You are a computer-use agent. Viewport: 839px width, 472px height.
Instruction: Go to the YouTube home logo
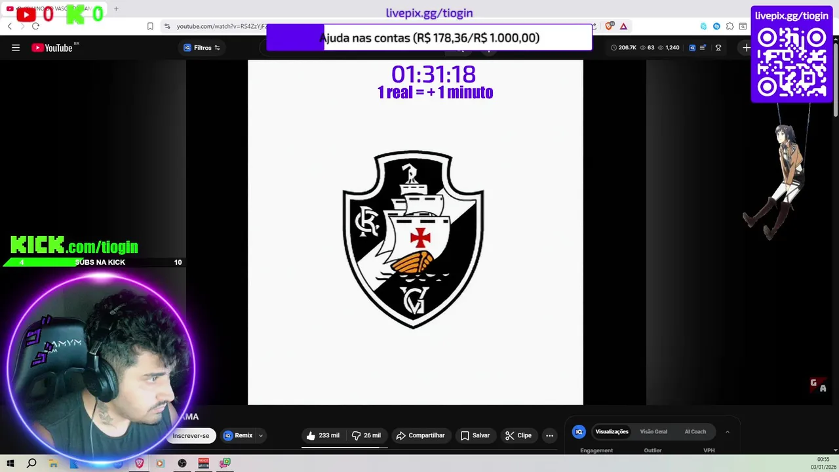52,48
